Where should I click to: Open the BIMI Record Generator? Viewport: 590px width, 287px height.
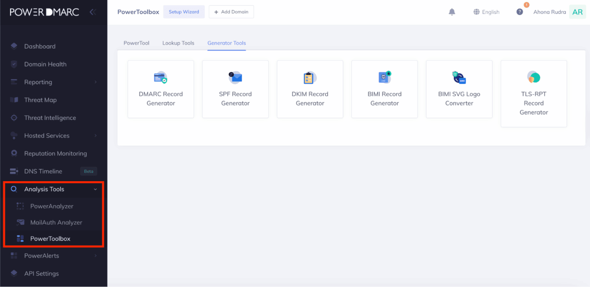pos(384,89)
